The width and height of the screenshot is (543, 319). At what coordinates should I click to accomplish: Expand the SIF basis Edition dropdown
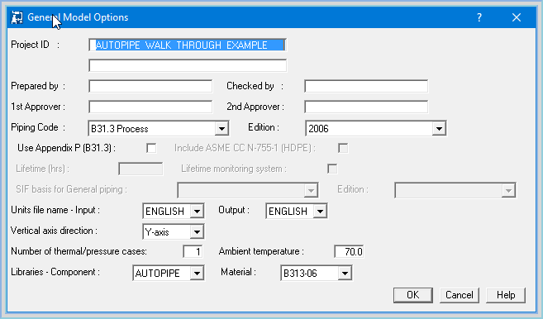pyautogui.click(x=508, y=190)
